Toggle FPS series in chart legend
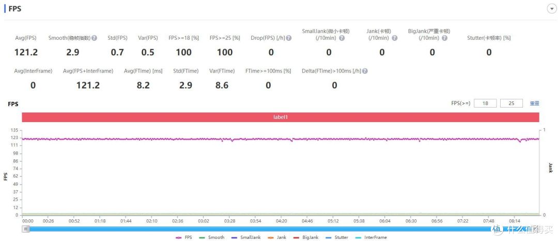The width and height of the screenshot is (558, 241). click(x=183, y=237)
